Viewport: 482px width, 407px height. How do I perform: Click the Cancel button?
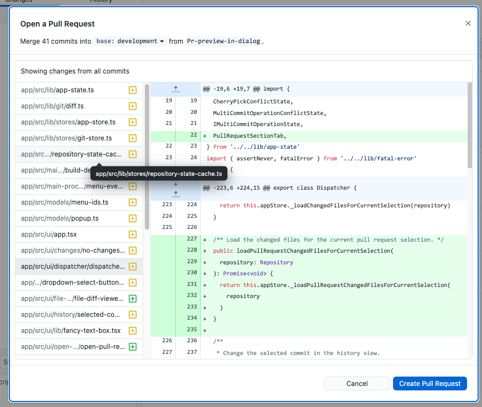click(357, 384)
